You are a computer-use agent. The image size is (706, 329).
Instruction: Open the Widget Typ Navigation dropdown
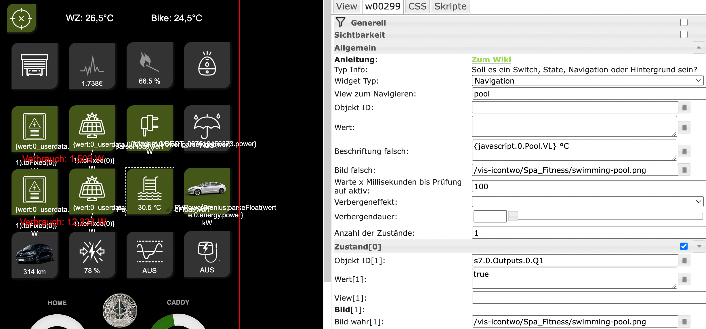[587, 81]
